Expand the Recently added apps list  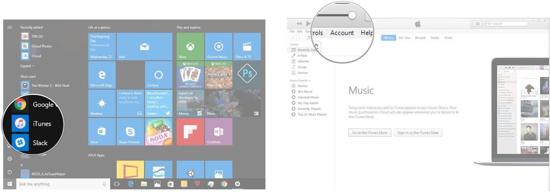point(27,66)
